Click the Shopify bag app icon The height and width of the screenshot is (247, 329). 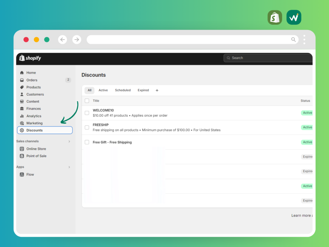(x=275, y=17)
